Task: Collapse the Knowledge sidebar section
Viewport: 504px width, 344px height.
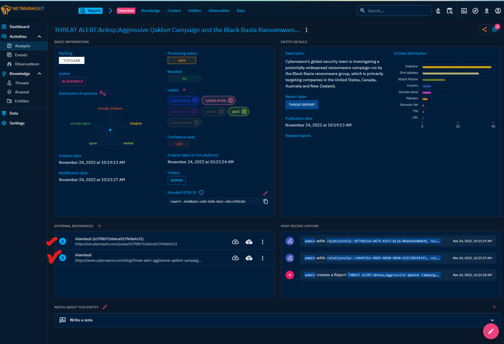Action: 39,74
